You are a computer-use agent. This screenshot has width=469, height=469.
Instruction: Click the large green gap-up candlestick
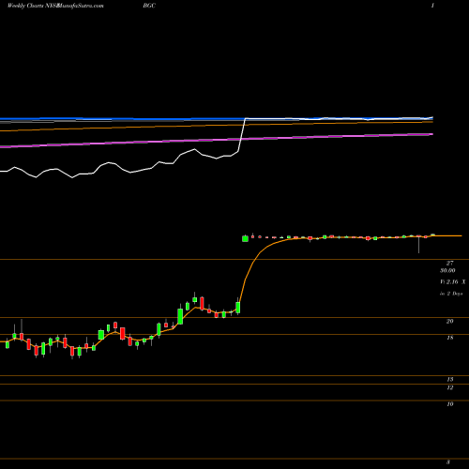[245, 238]
